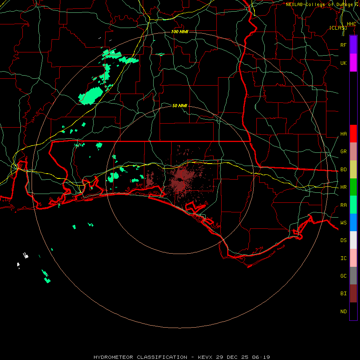
Task: Click the 50 NMI range ring label
Action: pyautogui.click(x=180, y=106)
